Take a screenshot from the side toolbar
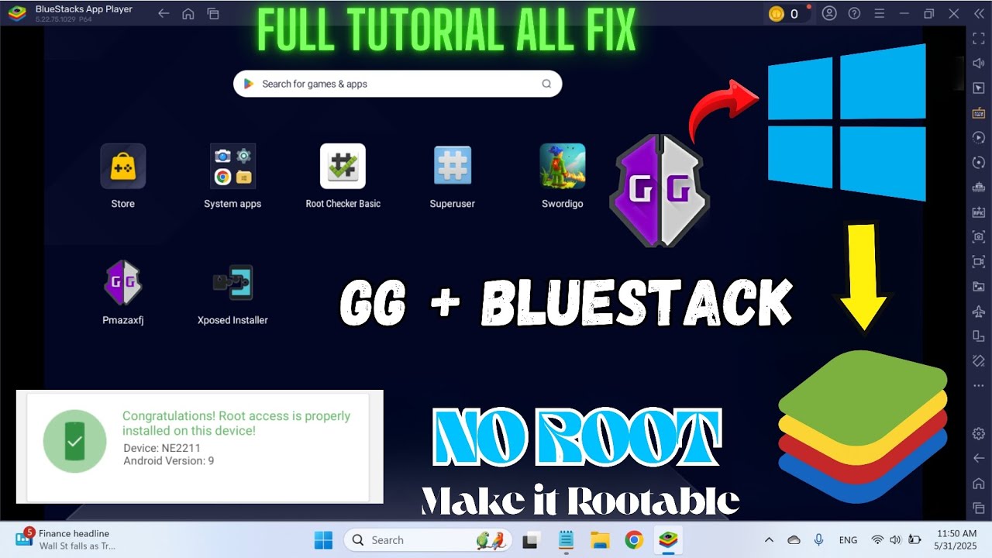This screenshot has width=992, height=558. point(979,236)
